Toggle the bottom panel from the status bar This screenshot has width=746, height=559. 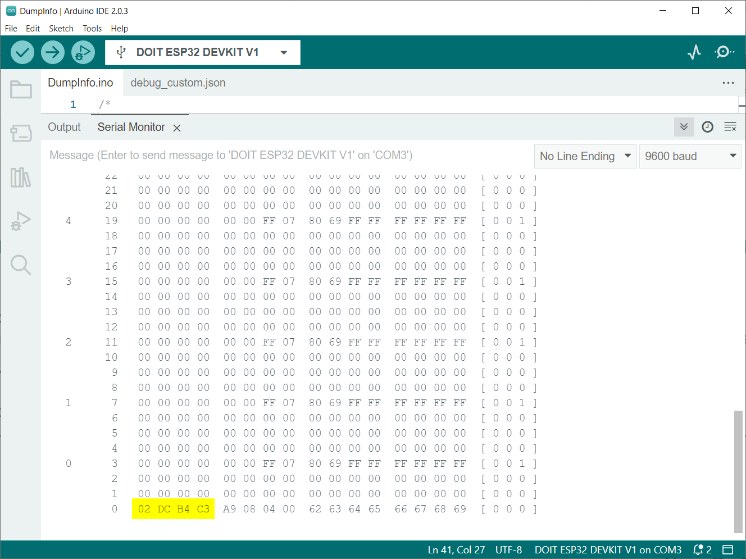[728, 550]
